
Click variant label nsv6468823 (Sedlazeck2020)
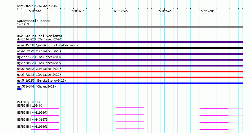pyautogui.click(x=39, y=69)
